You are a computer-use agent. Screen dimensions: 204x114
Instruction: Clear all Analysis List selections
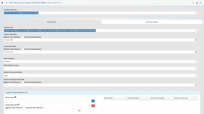pos(196,31)
